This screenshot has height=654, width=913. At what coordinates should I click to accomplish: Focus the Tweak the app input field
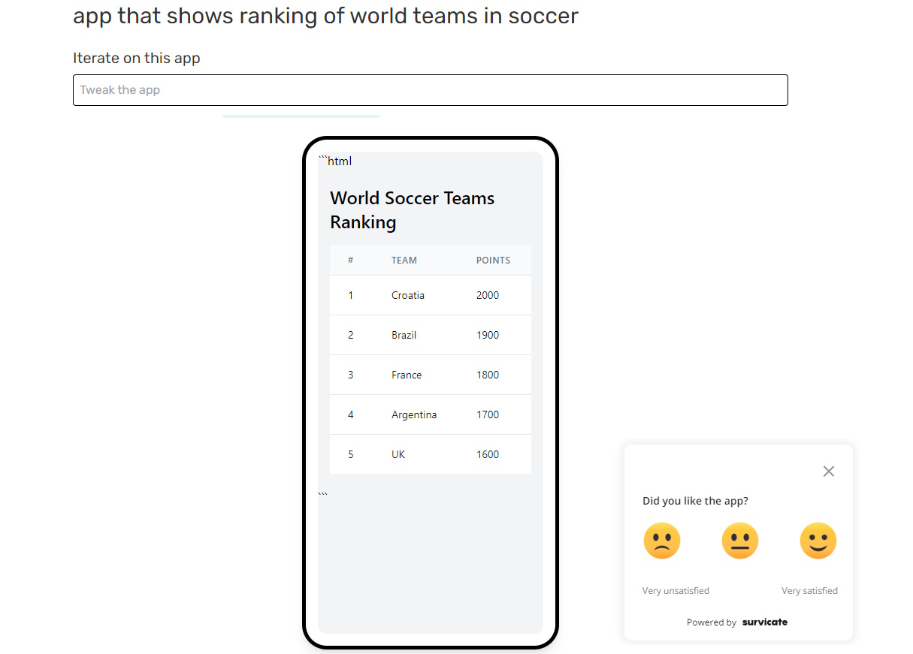click(x=430, y=90)
